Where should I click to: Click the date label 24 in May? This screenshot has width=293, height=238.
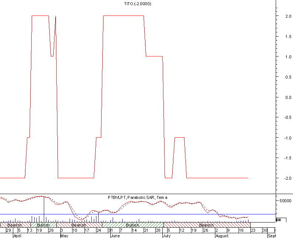click(99, 230)
